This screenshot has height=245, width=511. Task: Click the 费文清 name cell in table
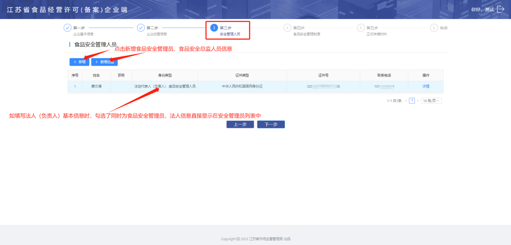click(96, 86)
